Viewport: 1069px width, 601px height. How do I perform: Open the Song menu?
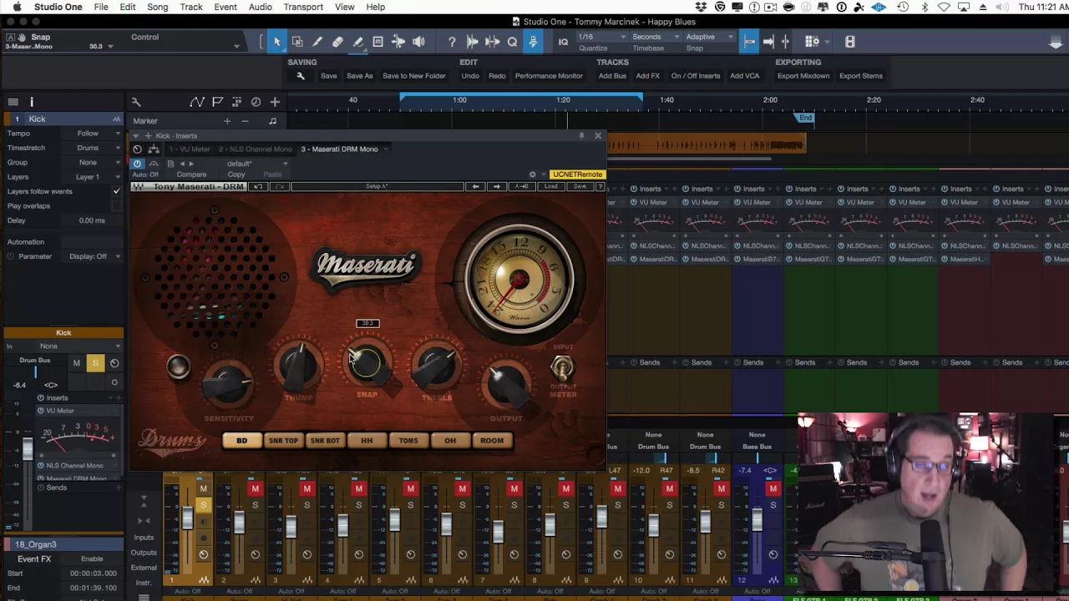(x=157, y=7)
